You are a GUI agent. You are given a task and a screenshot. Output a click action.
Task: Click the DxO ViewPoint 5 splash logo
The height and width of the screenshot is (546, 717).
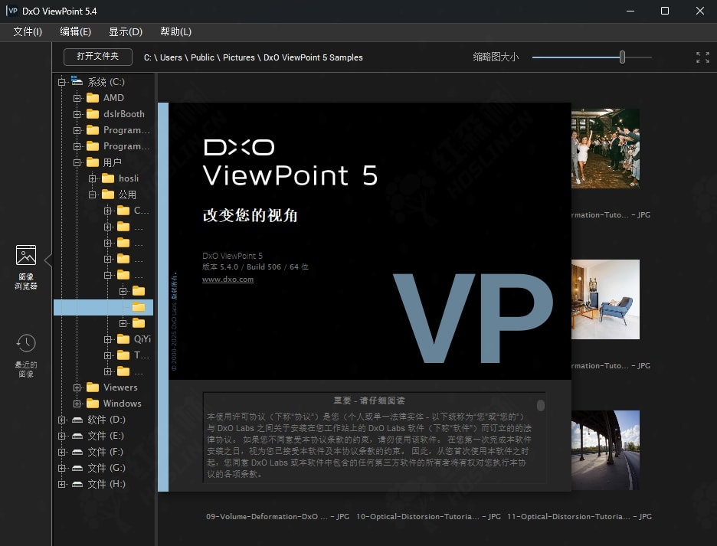coord(290,163)
